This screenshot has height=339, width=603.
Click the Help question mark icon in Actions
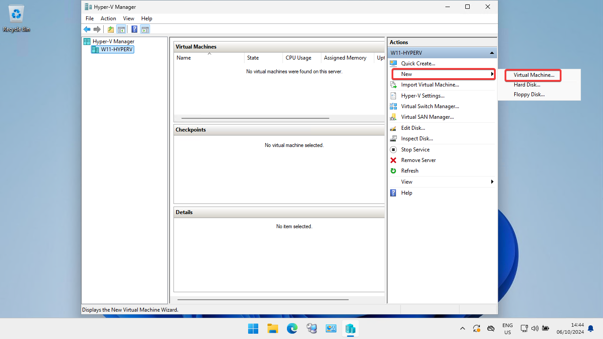pos(393,193)
